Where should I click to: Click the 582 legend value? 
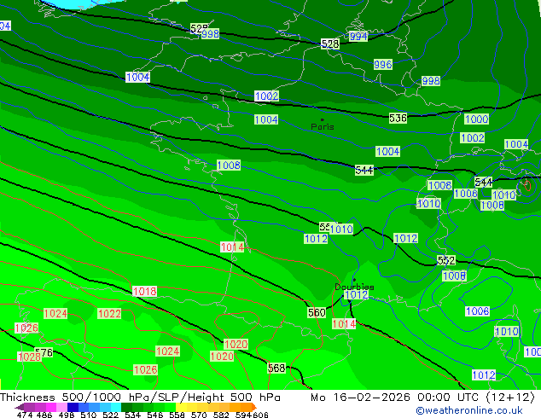221,415
